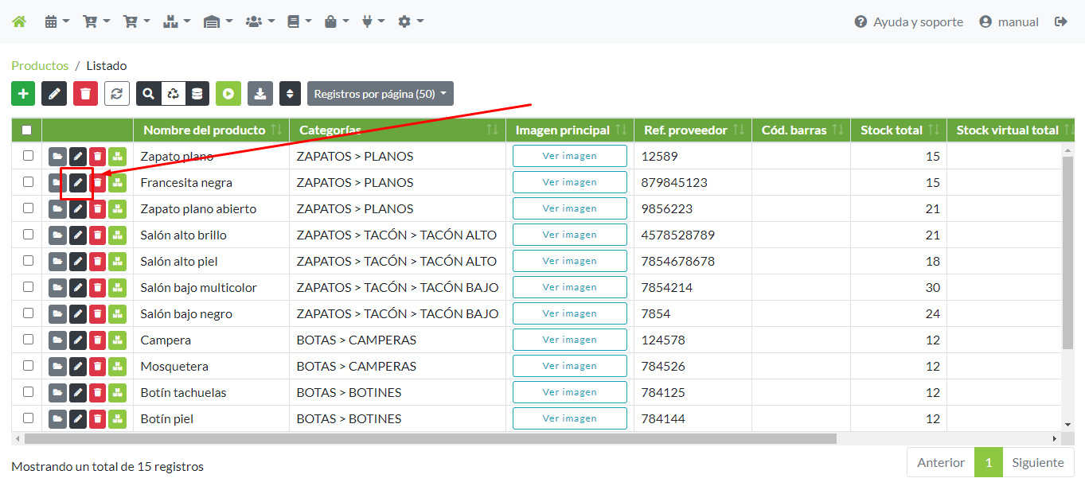Check the checkbox for Salón alto brillo row
This screenshot has height=486, width=1085.
(x=26, y=235)
